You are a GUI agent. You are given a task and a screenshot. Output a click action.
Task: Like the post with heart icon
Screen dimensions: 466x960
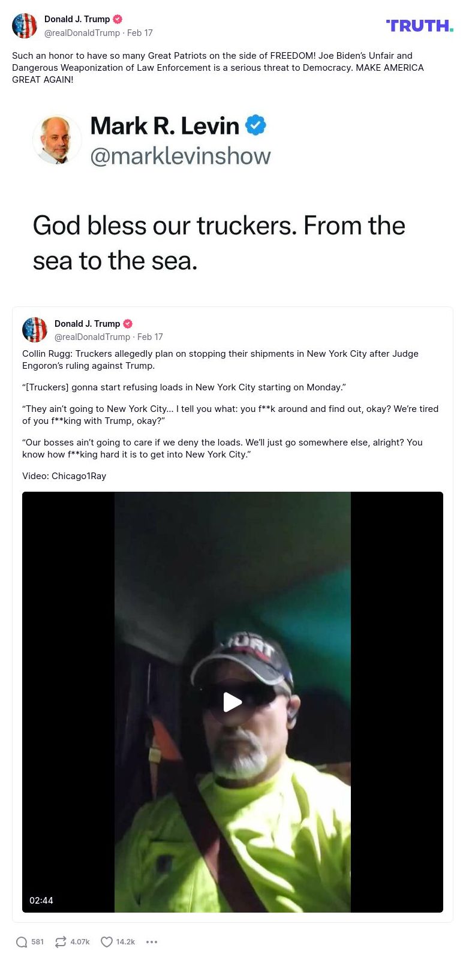click(x=107, y=942)
